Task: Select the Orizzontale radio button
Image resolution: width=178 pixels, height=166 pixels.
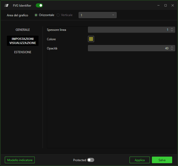Action: (36, 15)
